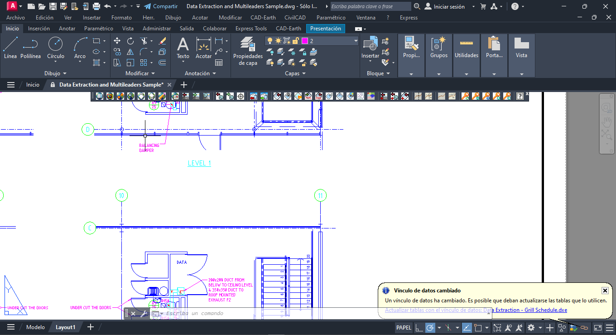Expand the Capas panel
This screenshot has width=616, height=335.
tap(295, 73)
